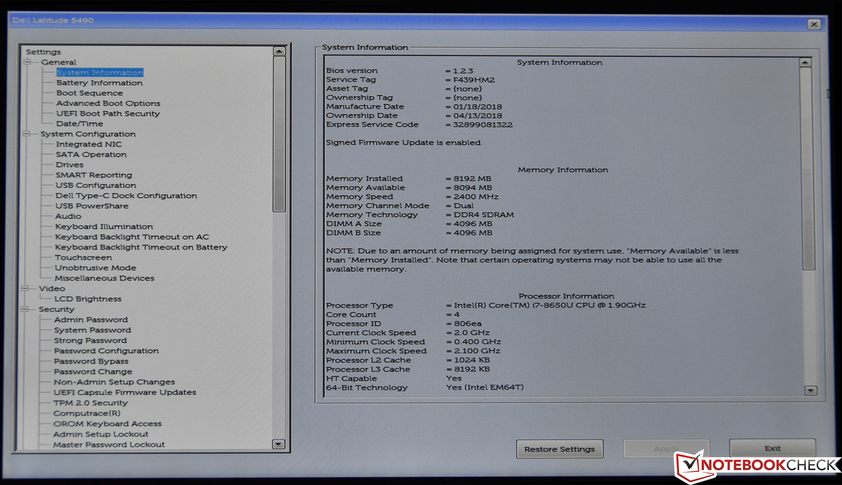Open TPM 2.0 Security option
Image resolution: width=842 pixels, height=485 pixels.
(90, 403)
